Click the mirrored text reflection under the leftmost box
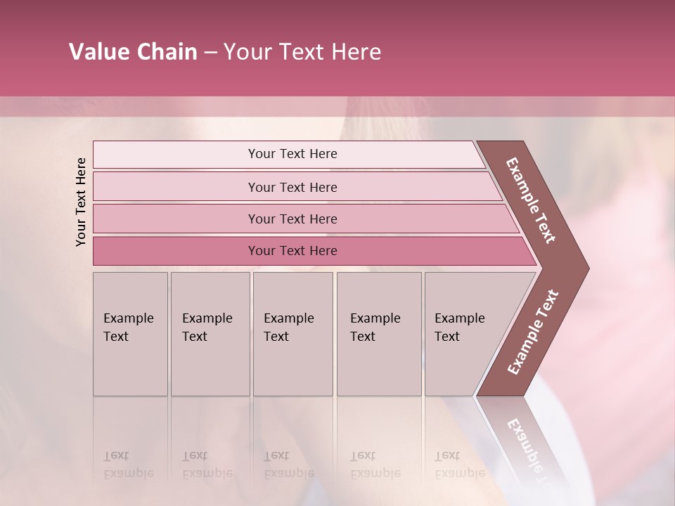675x506 pixels. [129, 464]
